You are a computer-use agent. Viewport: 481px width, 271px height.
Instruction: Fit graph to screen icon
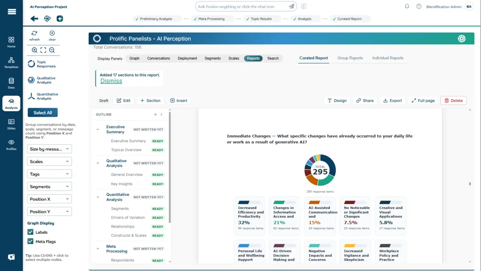(x=43, y=50)
